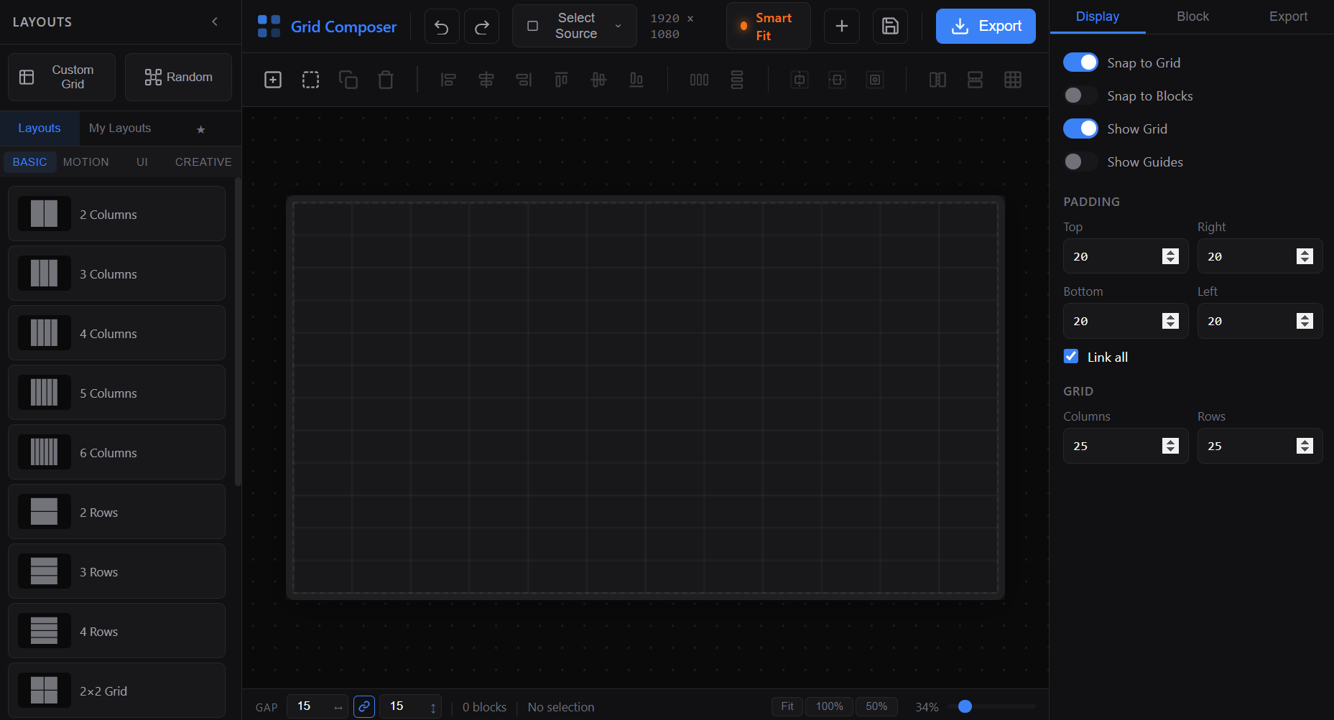Activate the marquee selection tool

[x=310, y=80]
